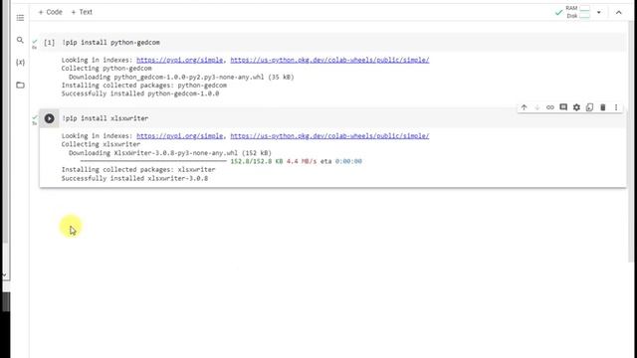Copy link to the selected cell
Viewport: 637px width, 358px height.
pyautogui.click(x=550, y=107)
